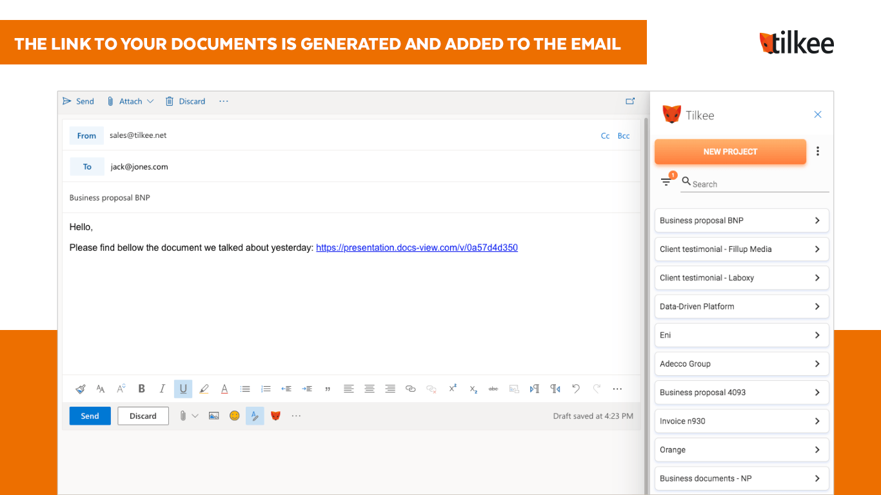This screenshot has height=495, width=881.
Task: Open the Cc field option
Action: [x=605, y=136]
